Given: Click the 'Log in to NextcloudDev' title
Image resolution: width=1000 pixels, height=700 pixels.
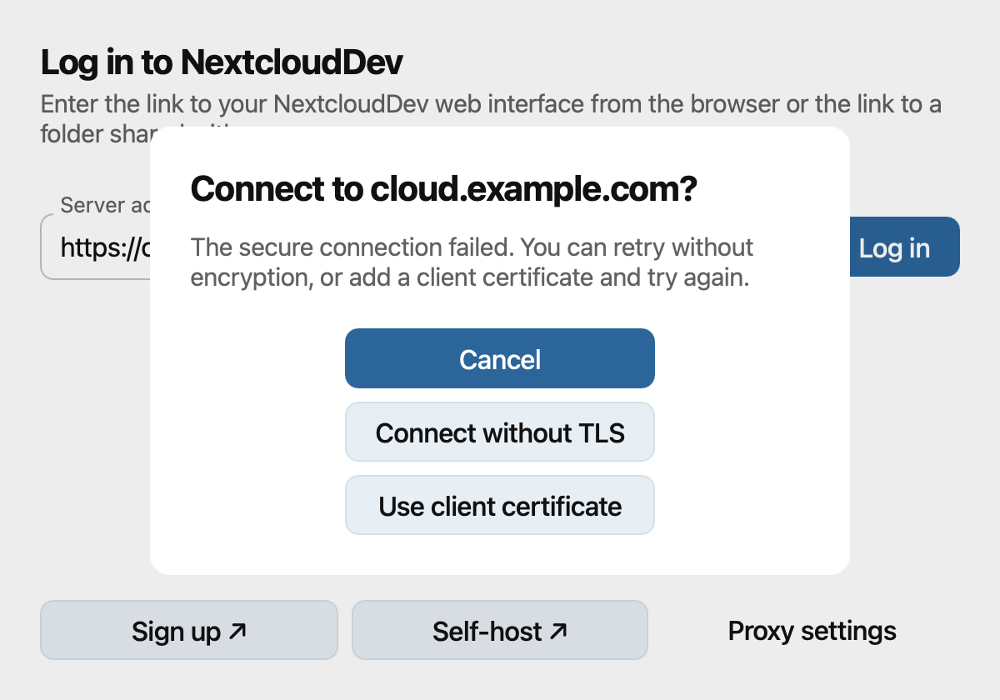Looking at the screenshot, I should click(x=222, y=62).
